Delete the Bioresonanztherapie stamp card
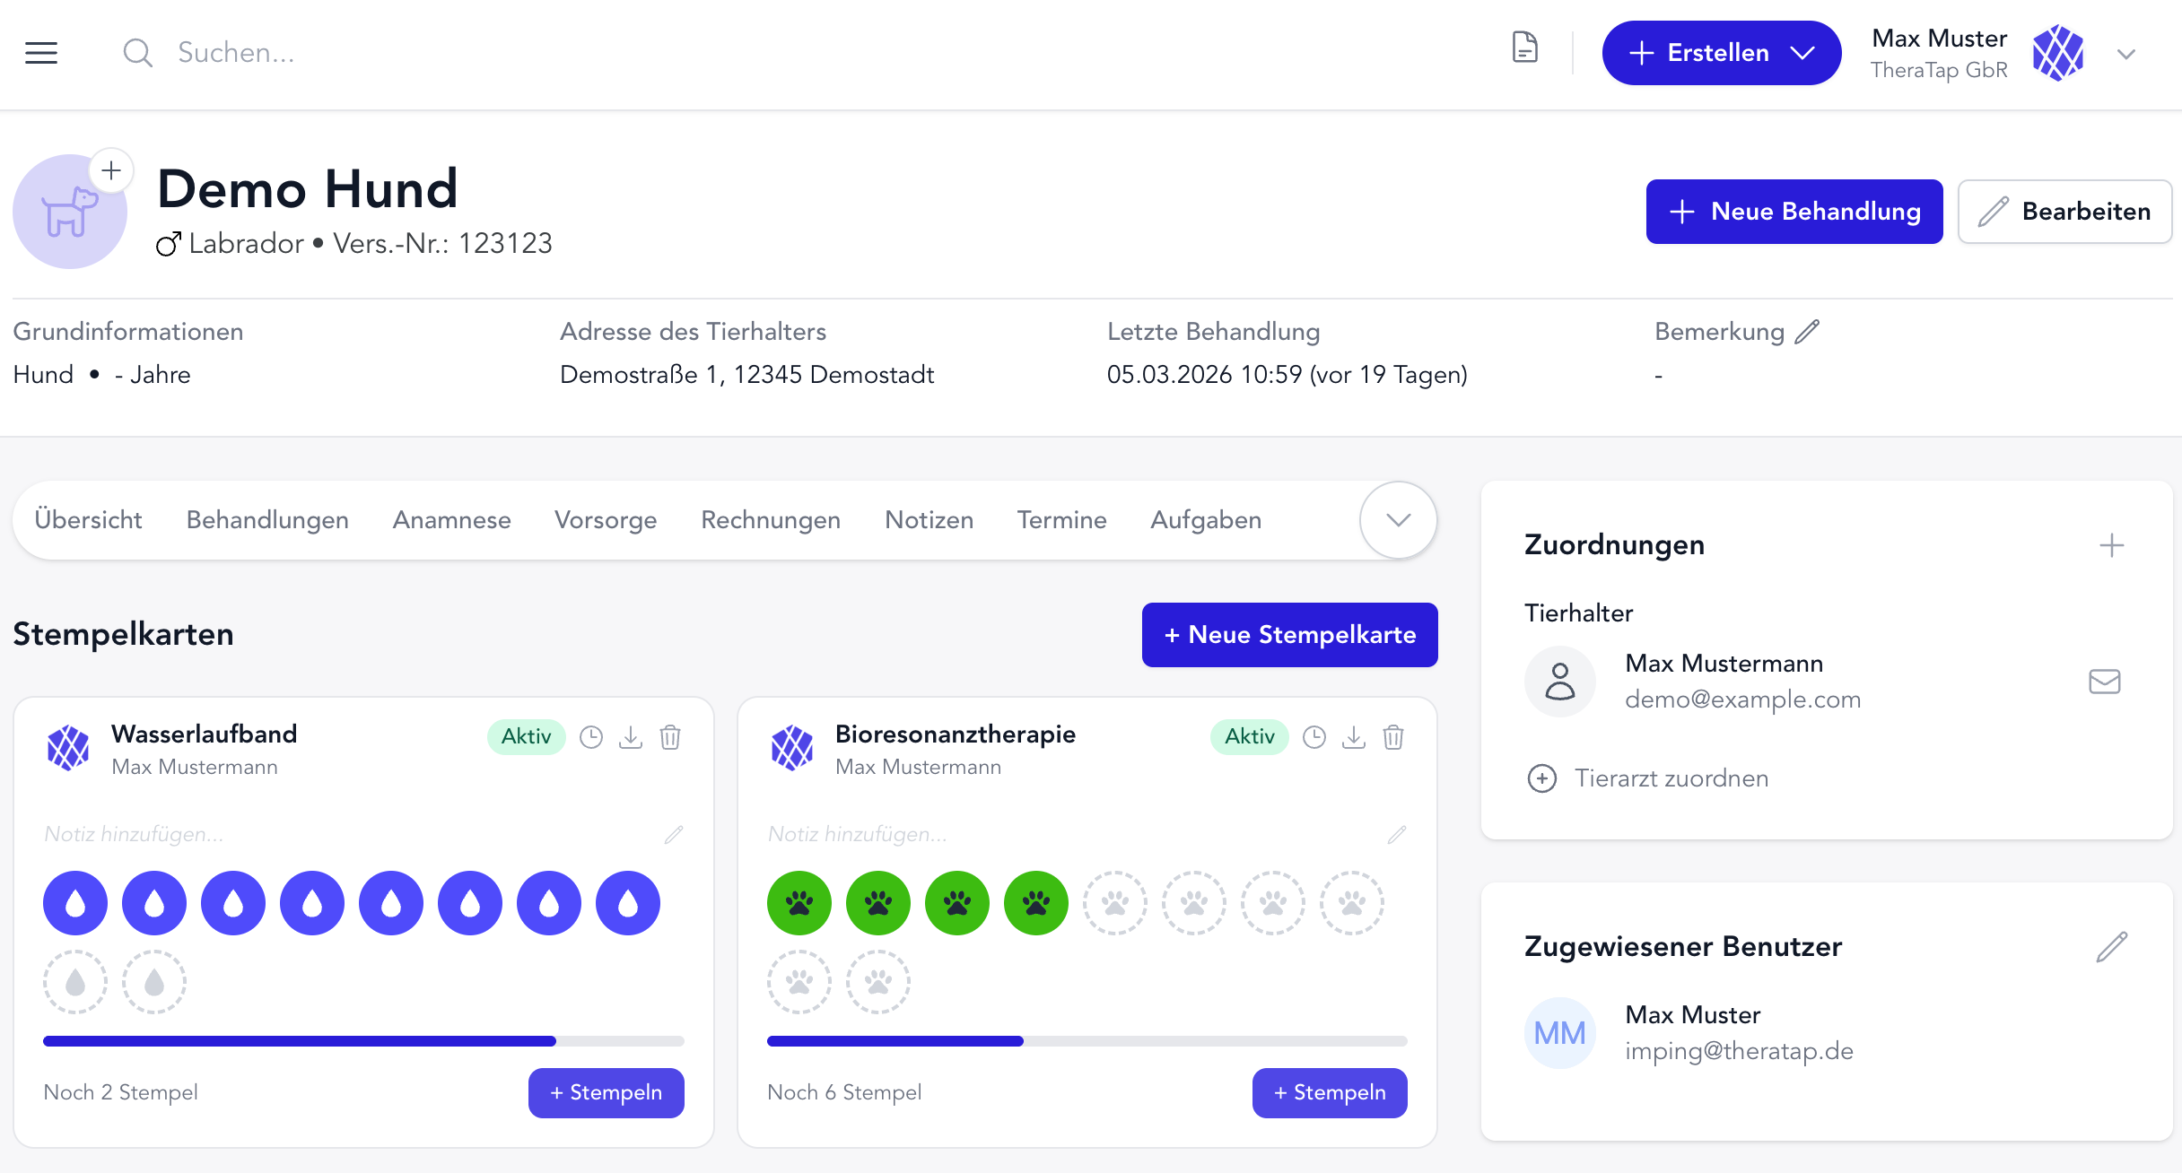This screenshot has width=2182, height=1173. pyautogui.click(x=1393, y=736)
